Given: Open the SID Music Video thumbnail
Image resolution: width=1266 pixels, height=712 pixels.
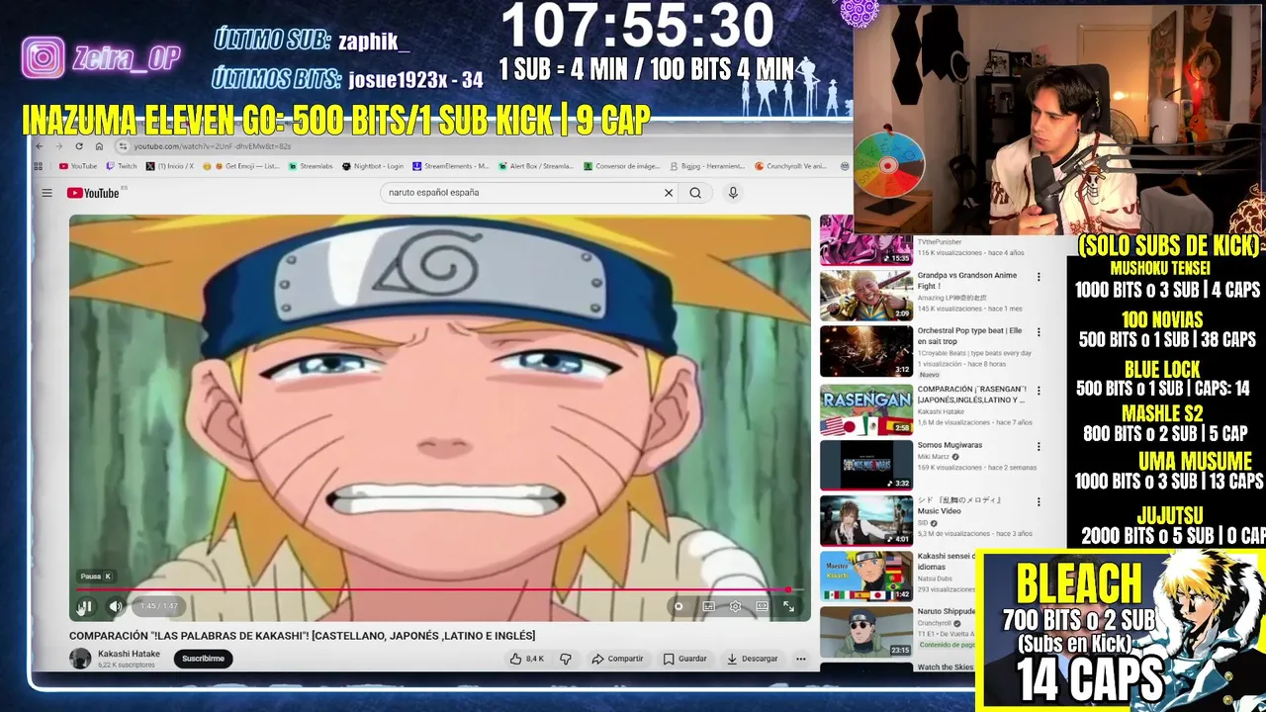Looking at the screenshot, I should click(x=865, y=521).
